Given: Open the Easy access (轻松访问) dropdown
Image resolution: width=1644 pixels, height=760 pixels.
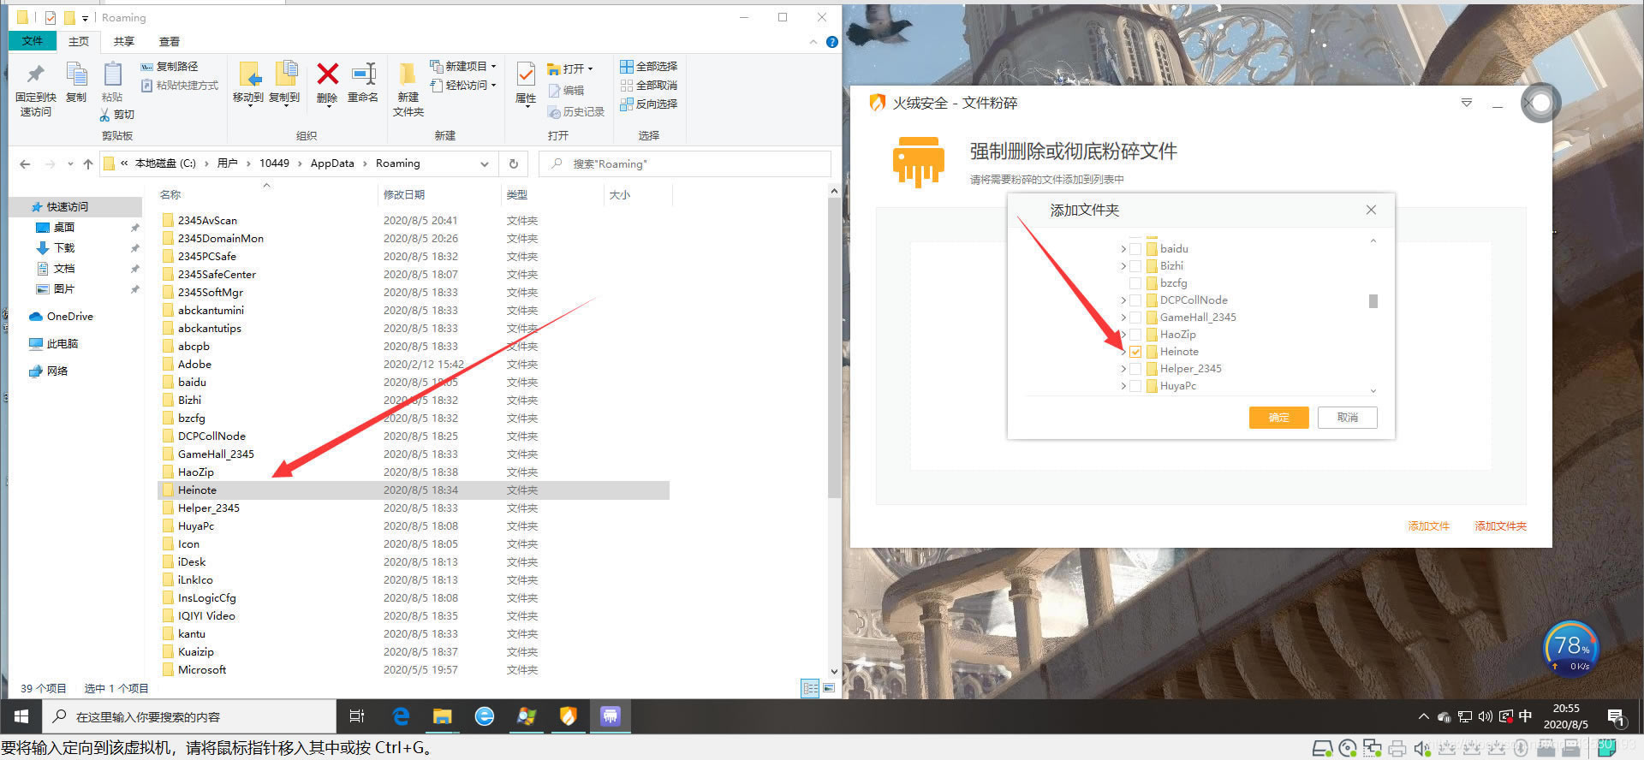Looking at the screenshot, I should click(463, 86).
